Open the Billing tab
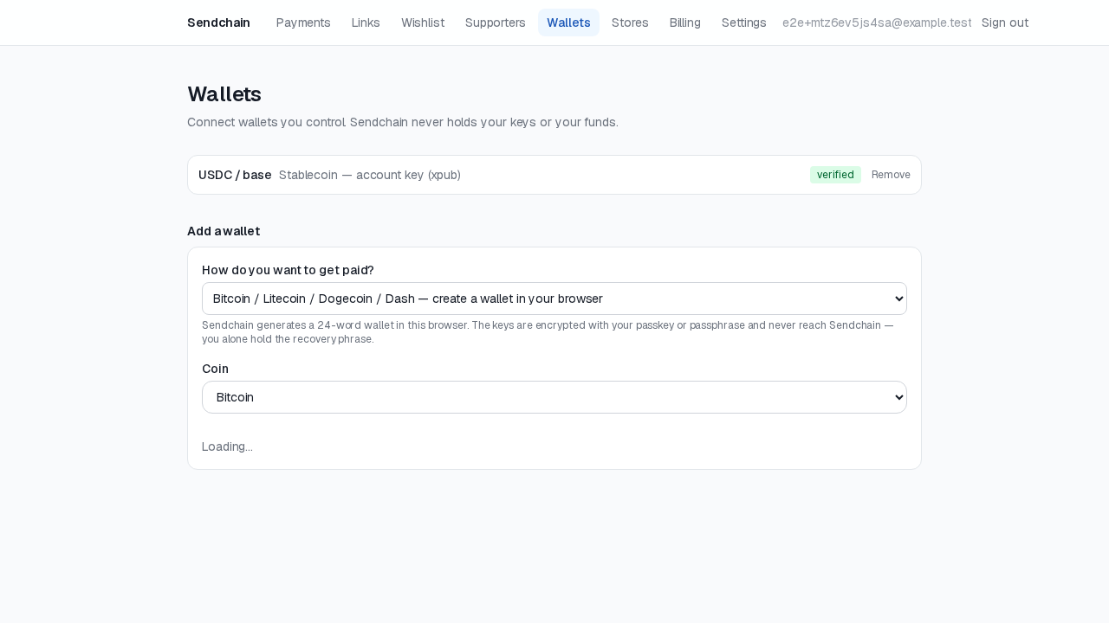This screenshot has width=1109, height=623. pos(685,22)
